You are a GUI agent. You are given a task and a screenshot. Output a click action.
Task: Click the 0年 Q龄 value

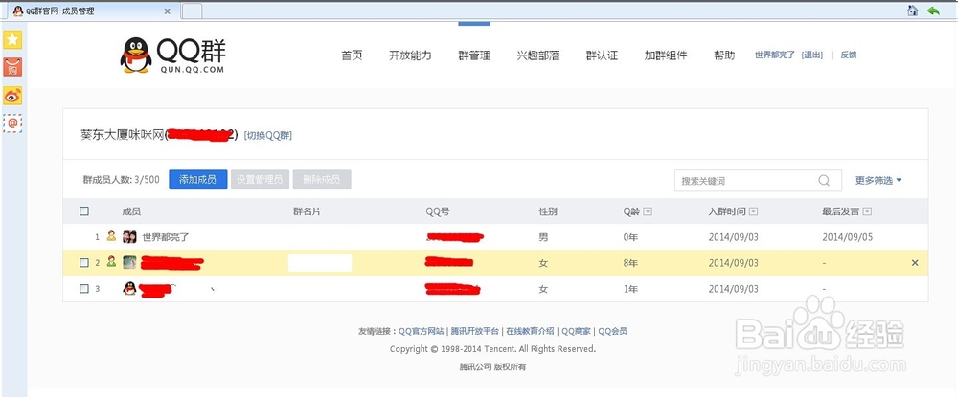click(x=630, y=237)
